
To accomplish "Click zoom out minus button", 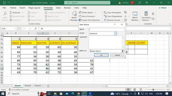I will (x=145, y=90).
